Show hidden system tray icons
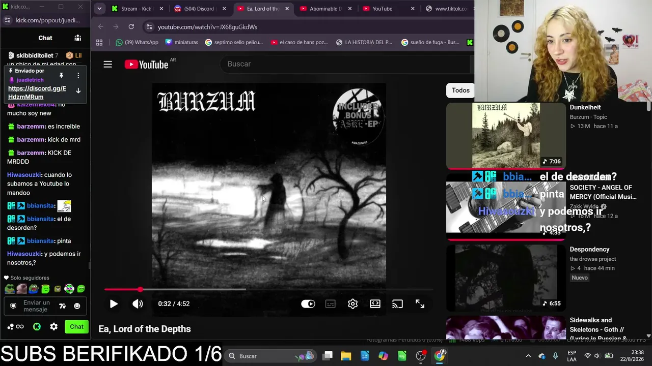Viewport: 652px width, 366px height. click(528, 356)
